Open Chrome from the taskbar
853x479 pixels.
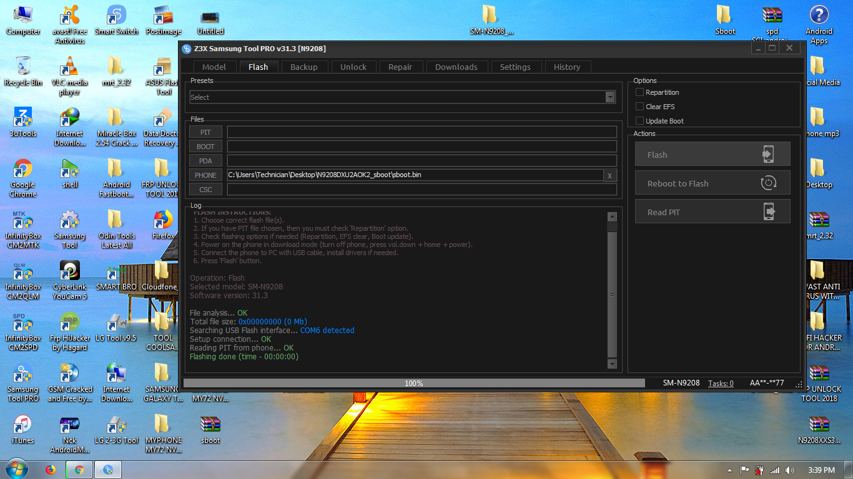tap(79, 470)
